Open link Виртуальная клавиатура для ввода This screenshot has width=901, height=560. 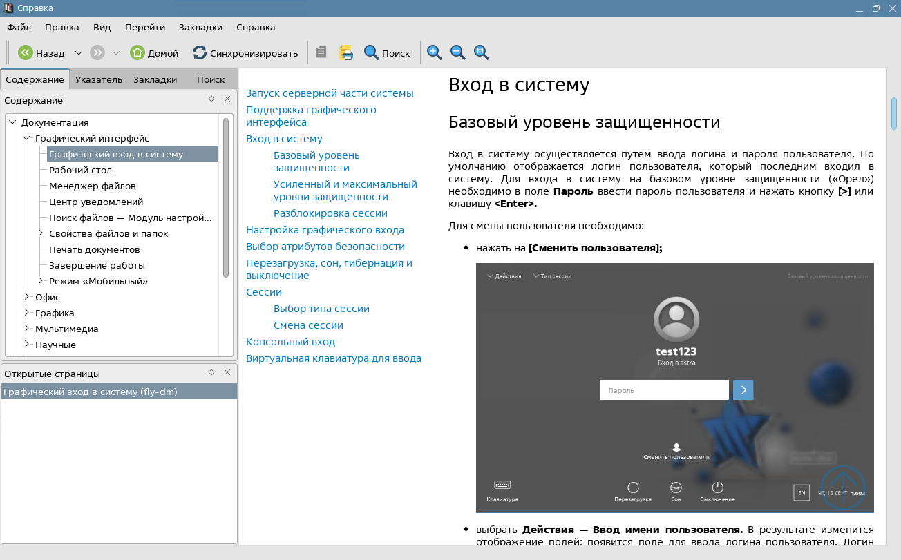point(334,358)
